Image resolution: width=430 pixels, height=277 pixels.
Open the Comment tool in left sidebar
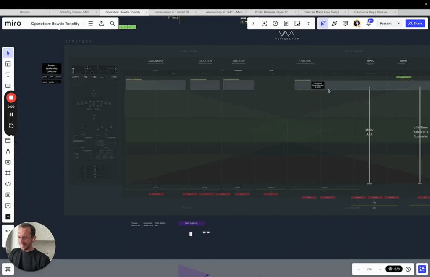(8, 162)
